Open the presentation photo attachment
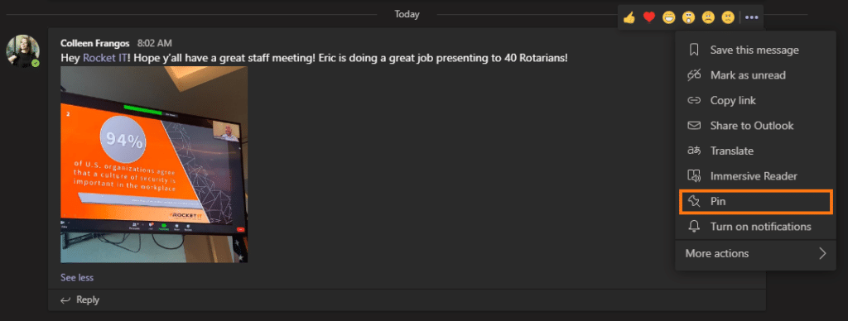This screenshot has height=321, width=848. click(154, 165)
